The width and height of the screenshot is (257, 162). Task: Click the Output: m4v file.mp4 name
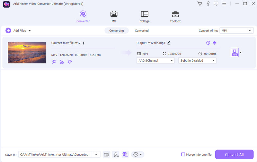151,43
